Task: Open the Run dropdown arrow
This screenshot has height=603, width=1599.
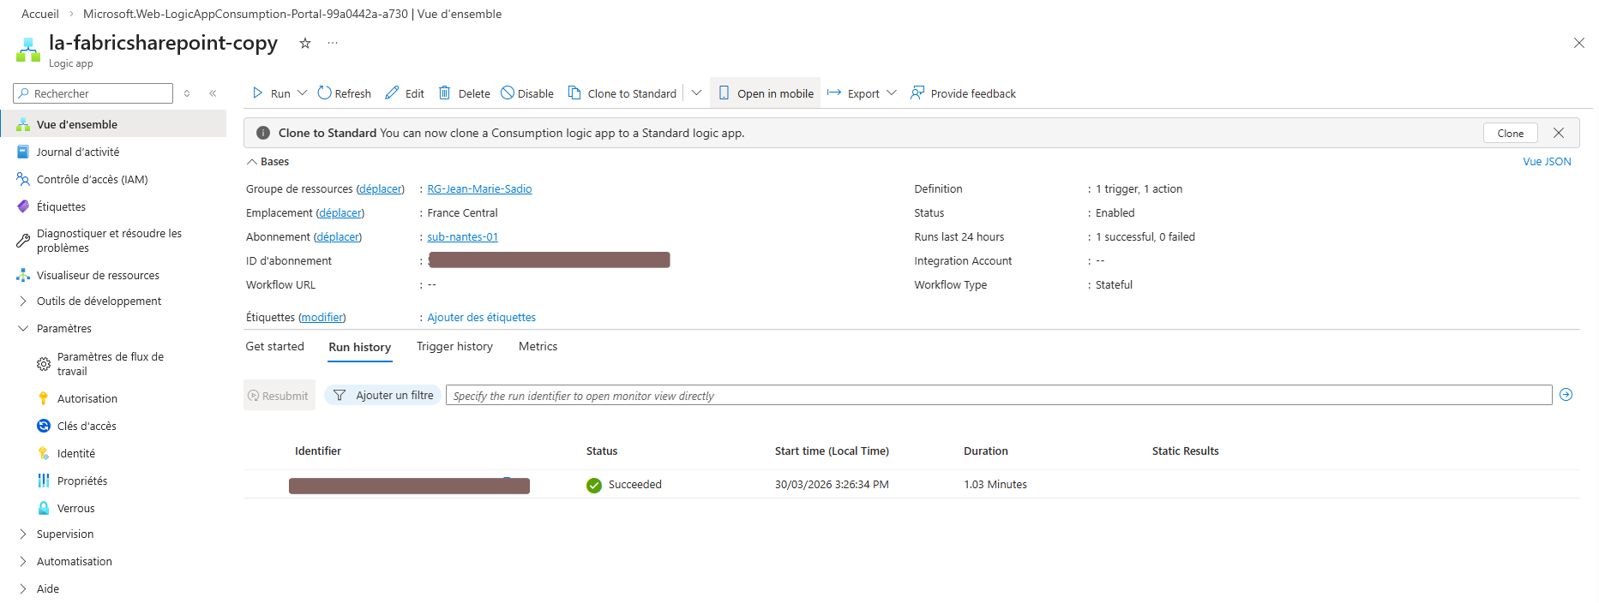Action: pos(302,93)
